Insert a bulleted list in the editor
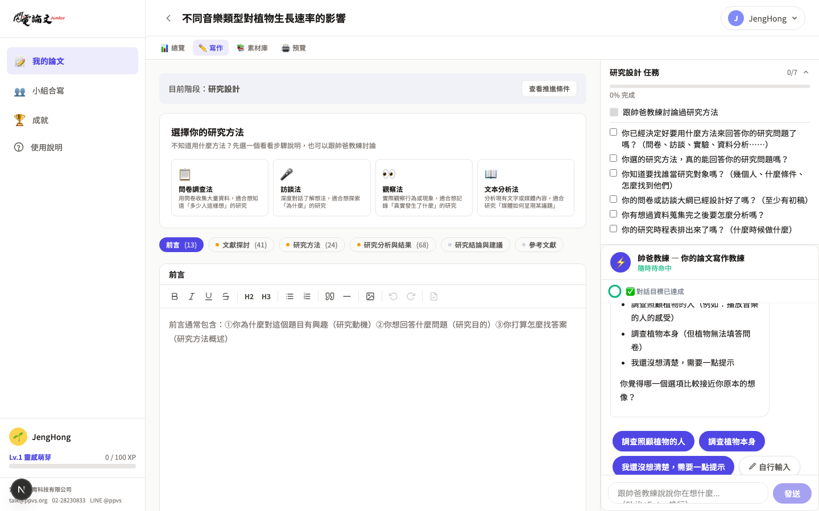Viewport: 819px width, 511px height. [289, 296]
